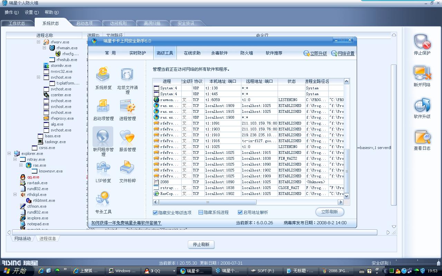442x276 pixels.
Task: Click the connection table's scroll-down arrow
Action: [x=347, y=196]
